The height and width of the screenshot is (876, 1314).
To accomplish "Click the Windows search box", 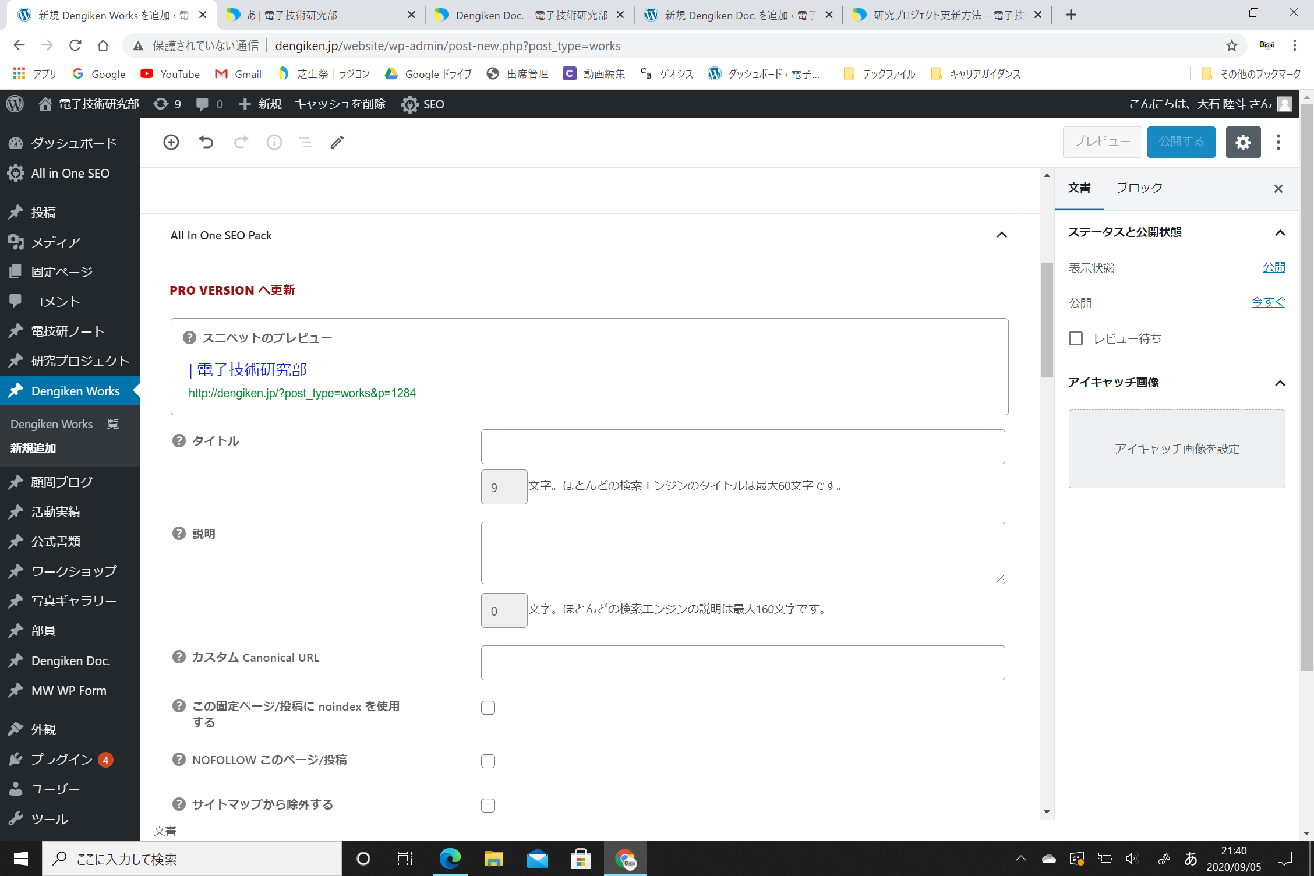I will [x=192, y=859].
